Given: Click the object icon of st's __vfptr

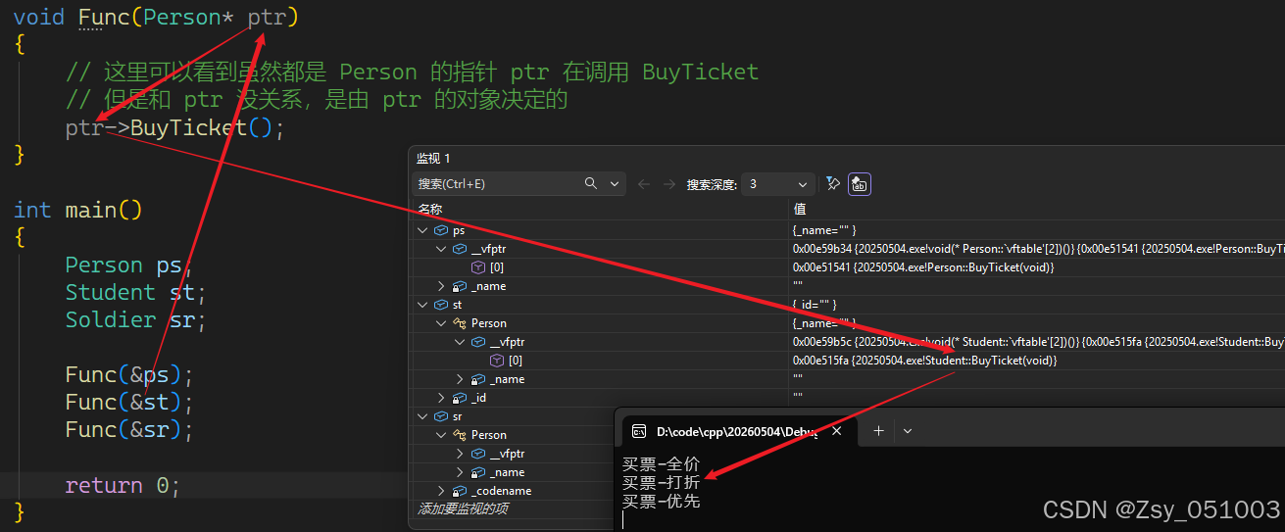Looking at the screenshot, I should 478,342.
